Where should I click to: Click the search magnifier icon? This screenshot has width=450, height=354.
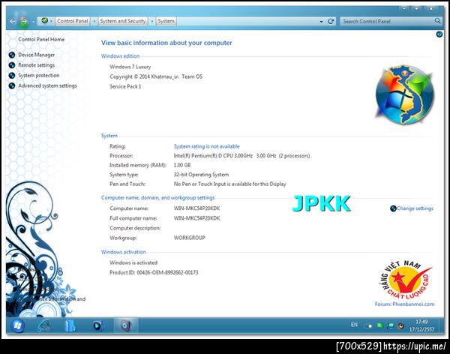[x=437, y=21]
